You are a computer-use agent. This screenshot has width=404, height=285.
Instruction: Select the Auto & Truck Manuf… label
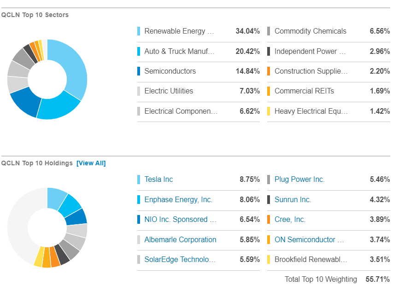tap(179, 51)
